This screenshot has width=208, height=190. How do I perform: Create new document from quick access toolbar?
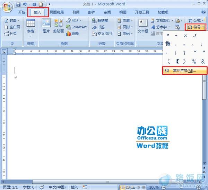[41, 4]
